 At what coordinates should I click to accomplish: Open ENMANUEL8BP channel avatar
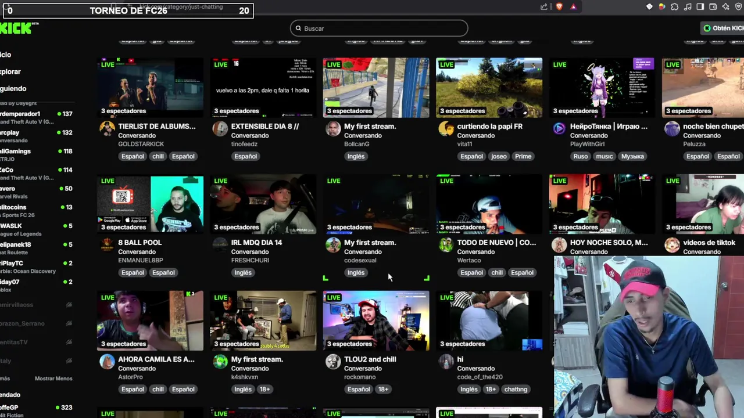click(107, 245)
